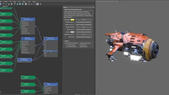Pick material from object with the eyedropper
Screen dimensions: 169x95
point(3,4)
